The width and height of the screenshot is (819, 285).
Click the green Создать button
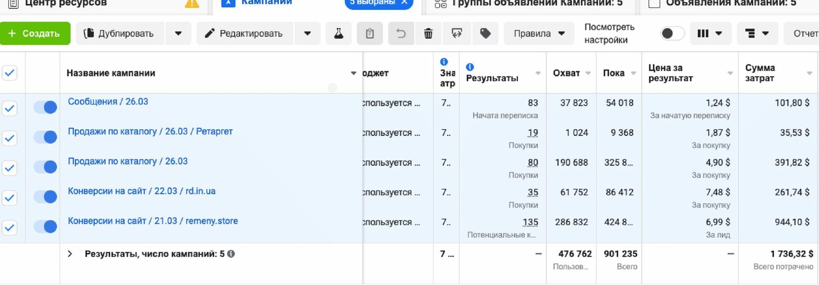[x=35, y=34]
